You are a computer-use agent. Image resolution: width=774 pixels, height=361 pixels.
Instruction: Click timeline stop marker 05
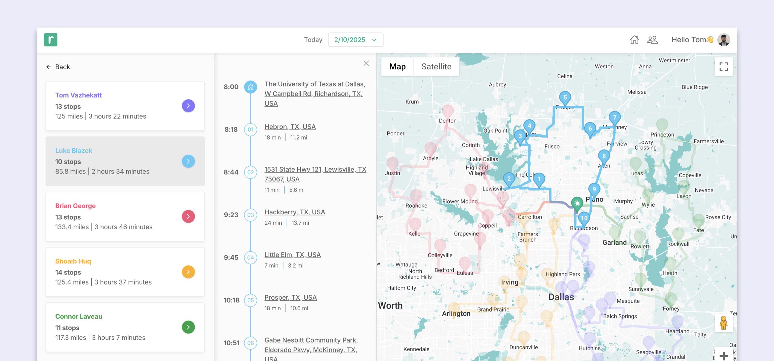(250, 300)
